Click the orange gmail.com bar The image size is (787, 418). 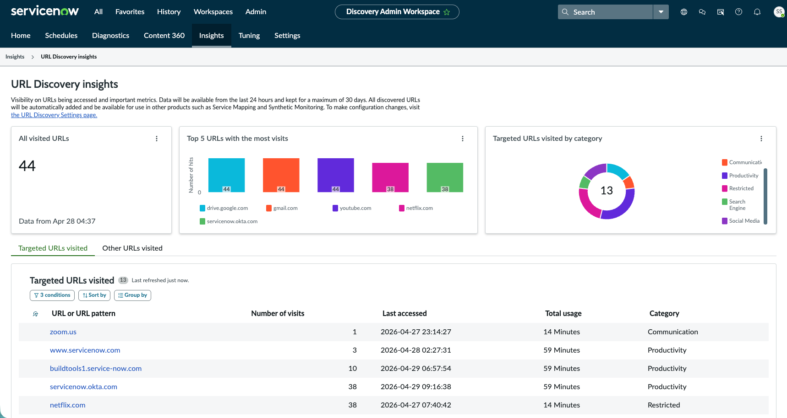(x=281, y=175)
